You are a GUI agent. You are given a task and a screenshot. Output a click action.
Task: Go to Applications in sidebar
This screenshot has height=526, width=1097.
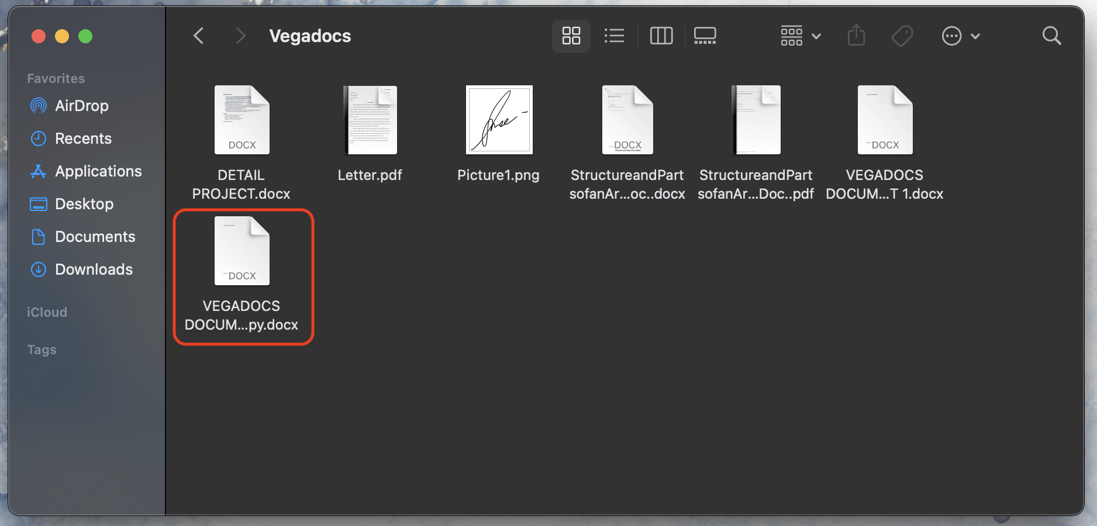(x=98, y=171)
